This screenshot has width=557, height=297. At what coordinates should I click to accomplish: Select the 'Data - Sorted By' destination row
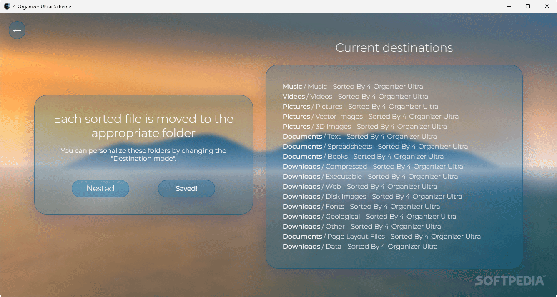[x=360, y=247]
